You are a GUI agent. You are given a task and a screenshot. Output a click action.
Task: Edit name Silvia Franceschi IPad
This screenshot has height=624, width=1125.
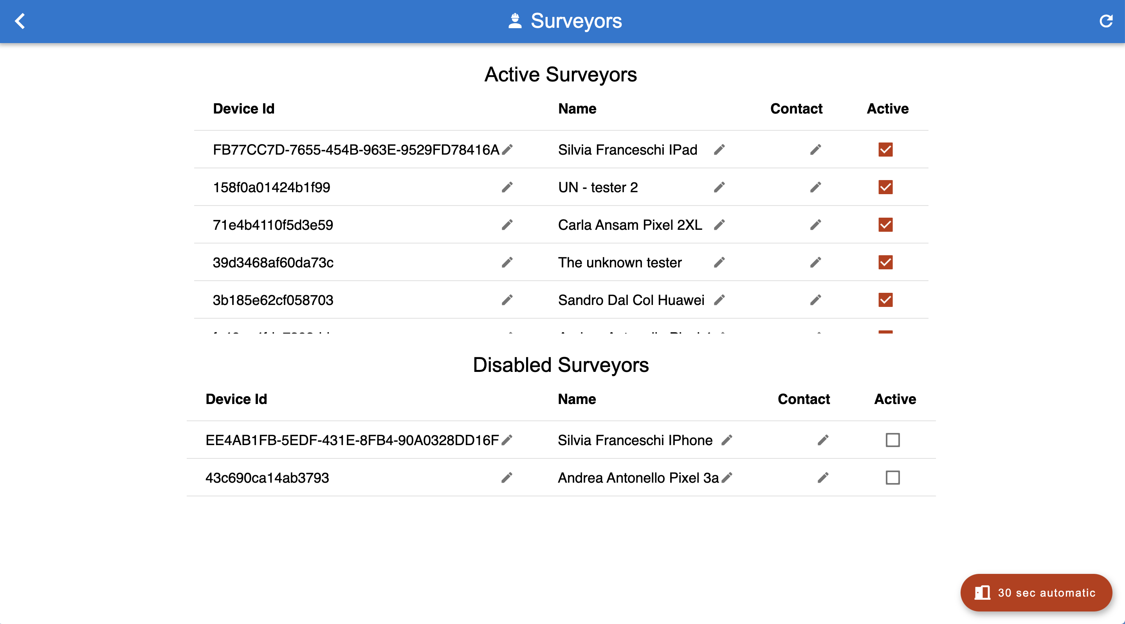719,150
